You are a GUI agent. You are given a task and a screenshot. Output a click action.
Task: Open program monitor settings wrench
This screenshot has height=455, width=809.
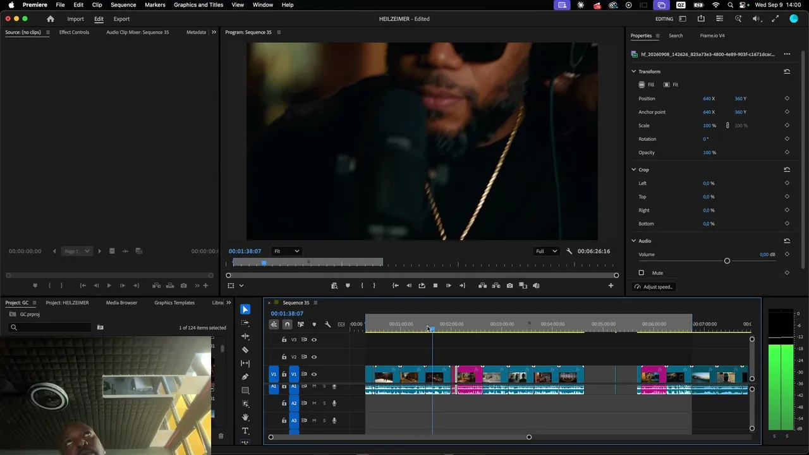[x=569, y=251]
